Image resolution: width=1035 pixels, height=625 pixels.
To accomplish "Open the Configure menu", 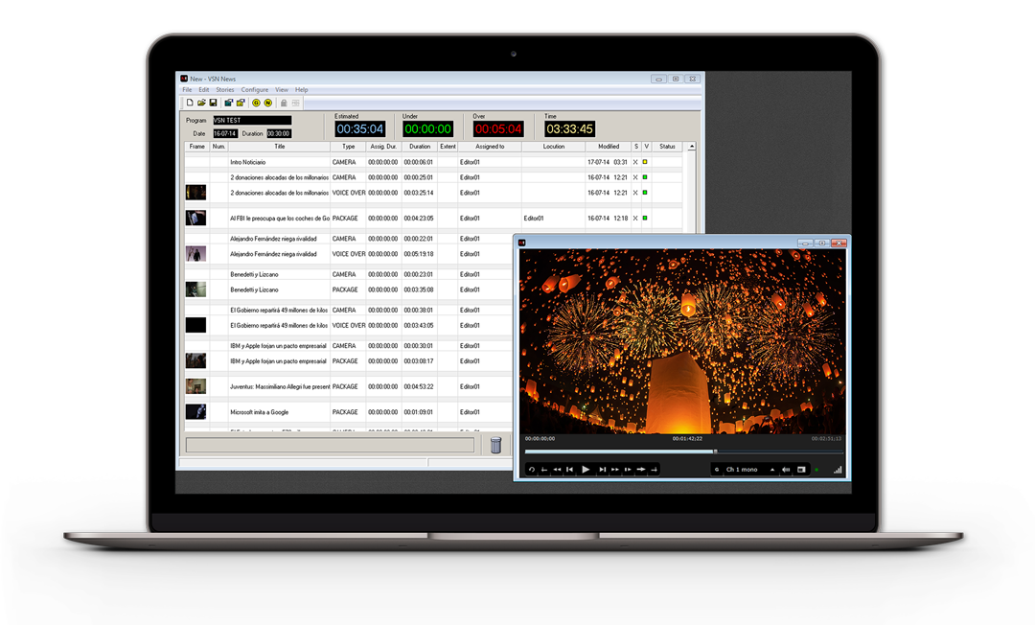I will (x=255, y=90).
